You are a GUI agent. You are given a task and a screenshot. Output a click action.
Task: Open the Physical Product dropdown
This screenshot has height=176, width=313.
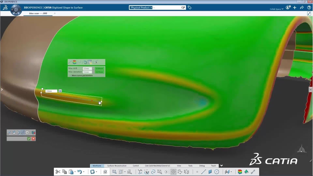(141, 7)
